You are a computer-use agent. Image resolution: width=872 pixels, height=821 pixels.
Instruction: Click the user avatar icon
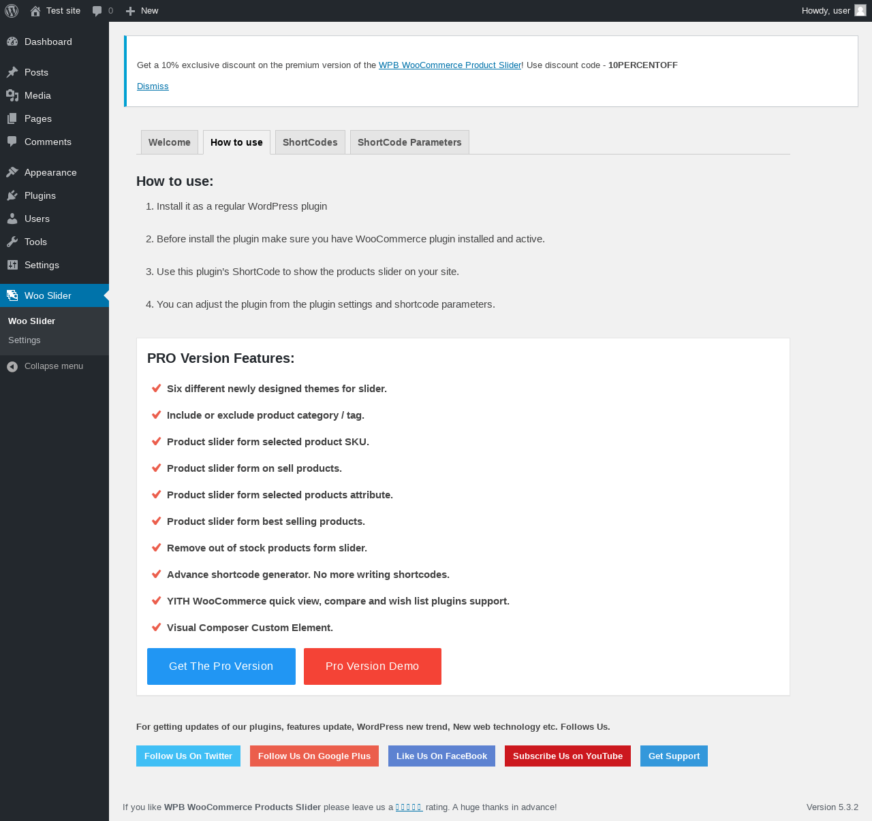tap(860, 10)
